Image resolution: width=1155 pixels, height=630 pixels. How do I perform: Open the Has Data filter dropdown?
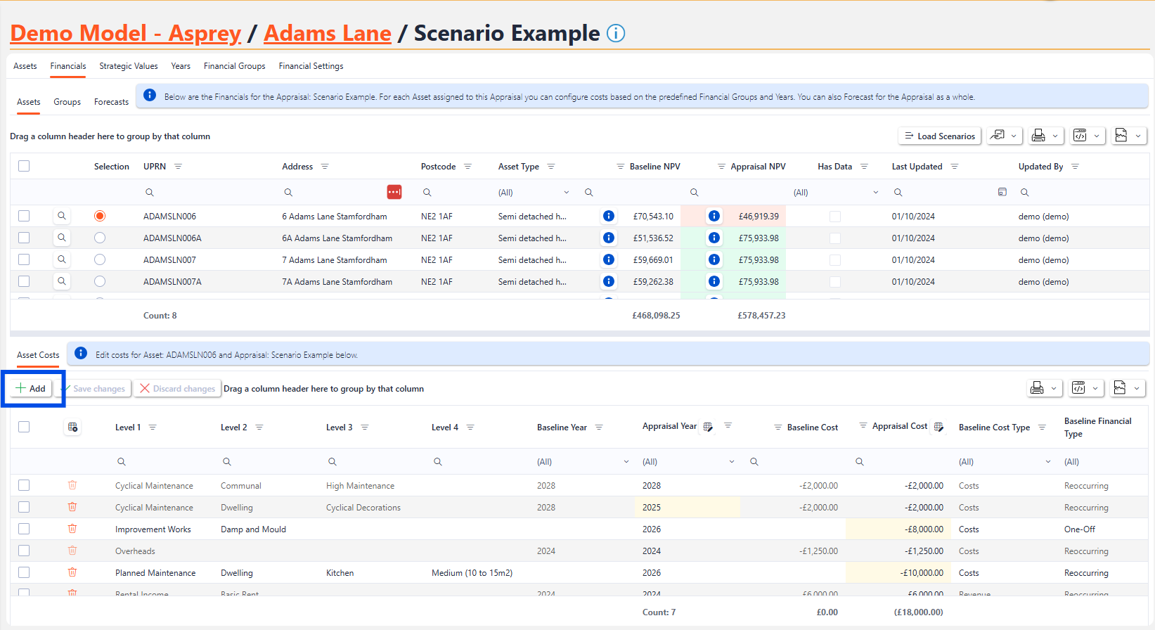click(x=875, y=193)
